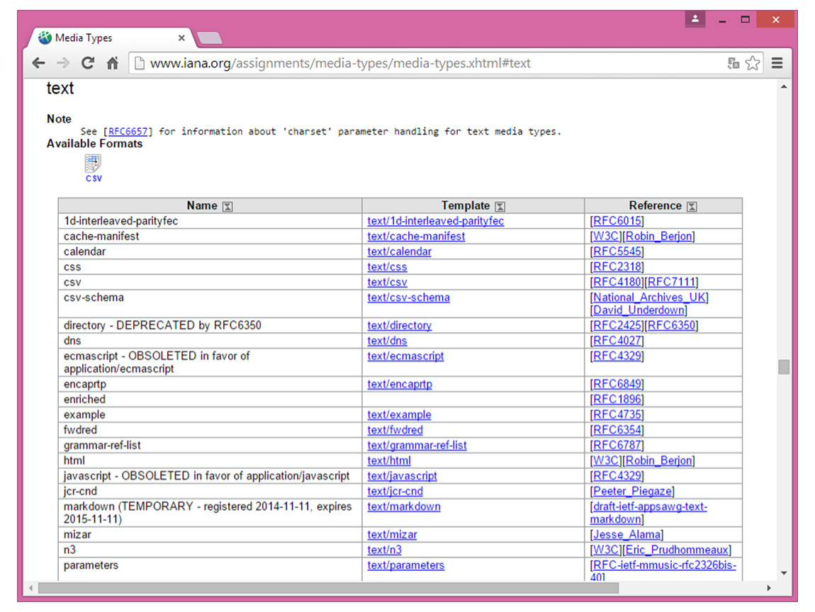Open the text/directory template link
The width and height of the screenshot is (815, 612).
click(x=399, y=325)
